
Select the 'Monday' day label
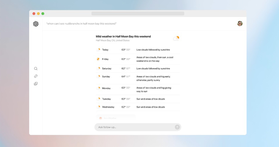106,88
